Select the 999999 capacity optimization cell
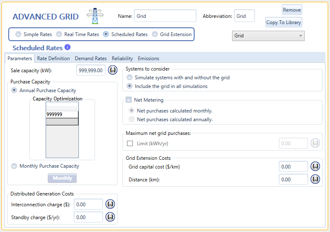The image size is (330, 232). pyautogui.click(x=62, y=115)
